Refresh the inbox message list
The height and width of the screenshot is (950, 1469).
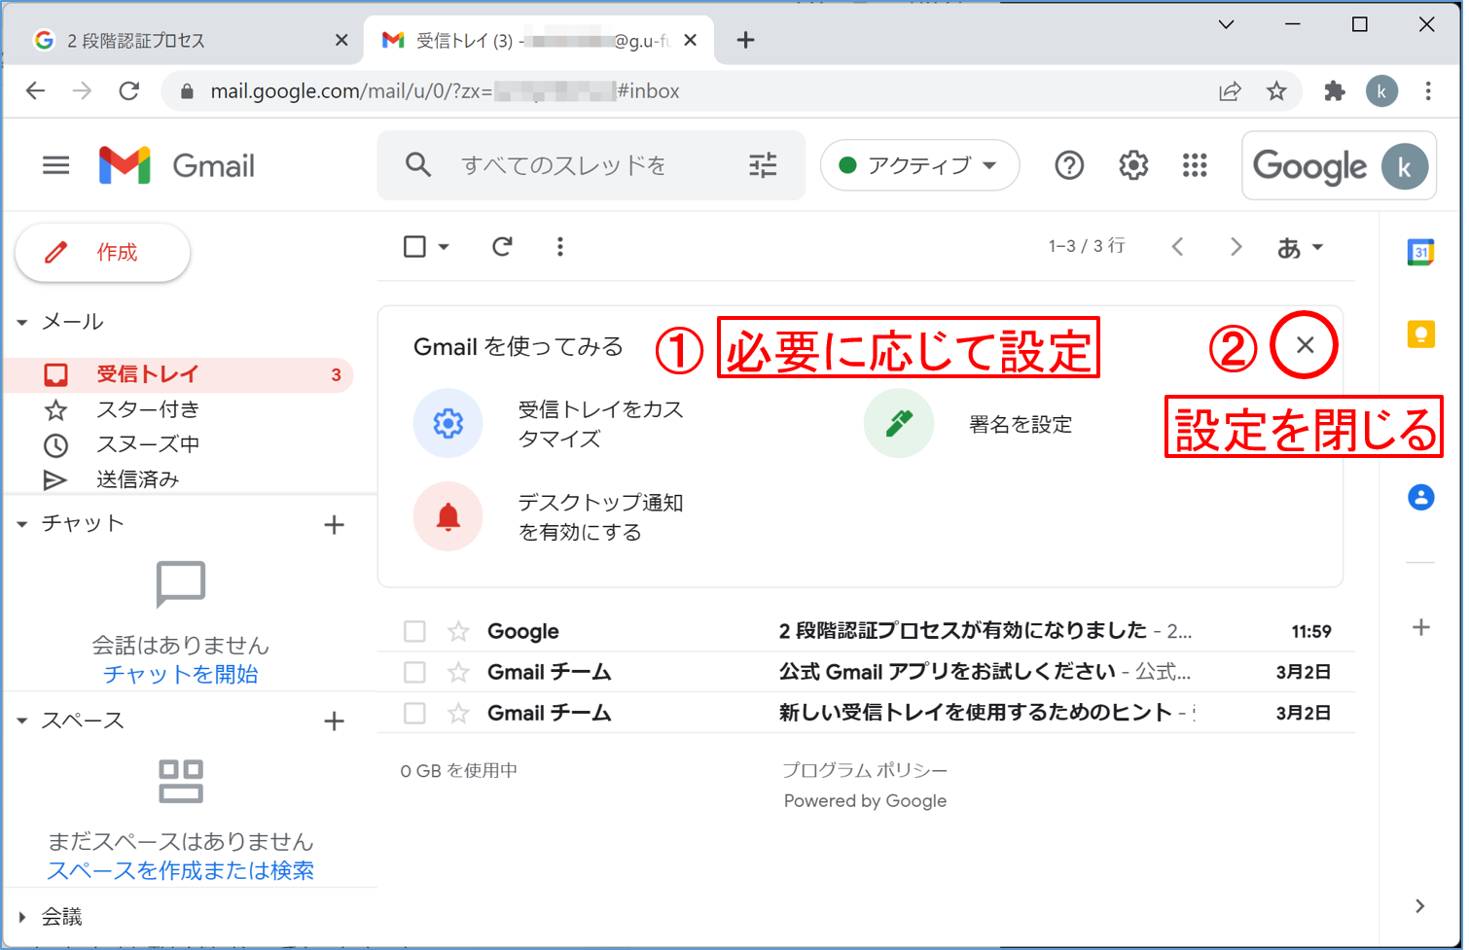502,247
